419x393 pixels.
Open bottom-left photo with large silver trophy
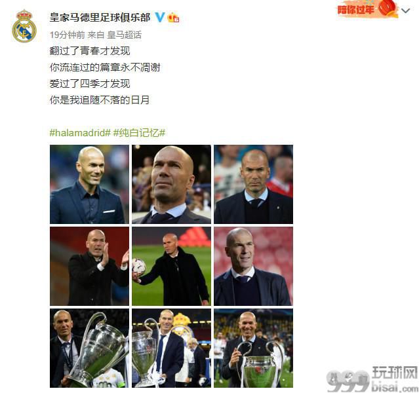click(x=89, y=348)
